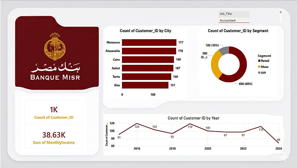Screen dimensions: 297x168
Task: Click the Count of Customer ID by Year title
Action: (194, 118)
